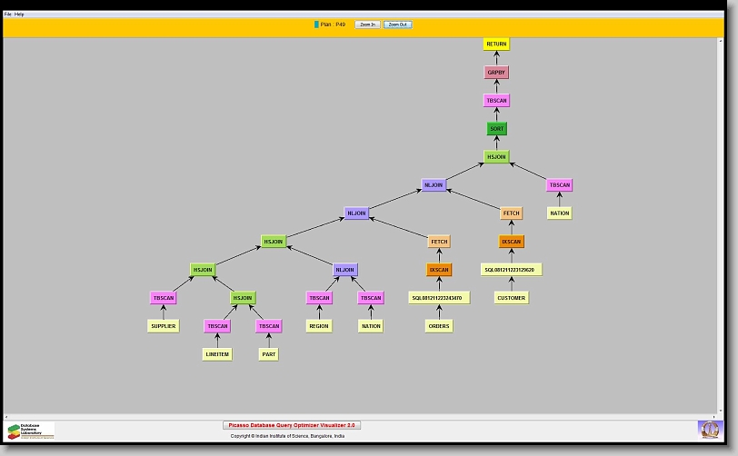Select the yellow RETURN node
The height and width of the screenshot is (456, 738).
496,44
